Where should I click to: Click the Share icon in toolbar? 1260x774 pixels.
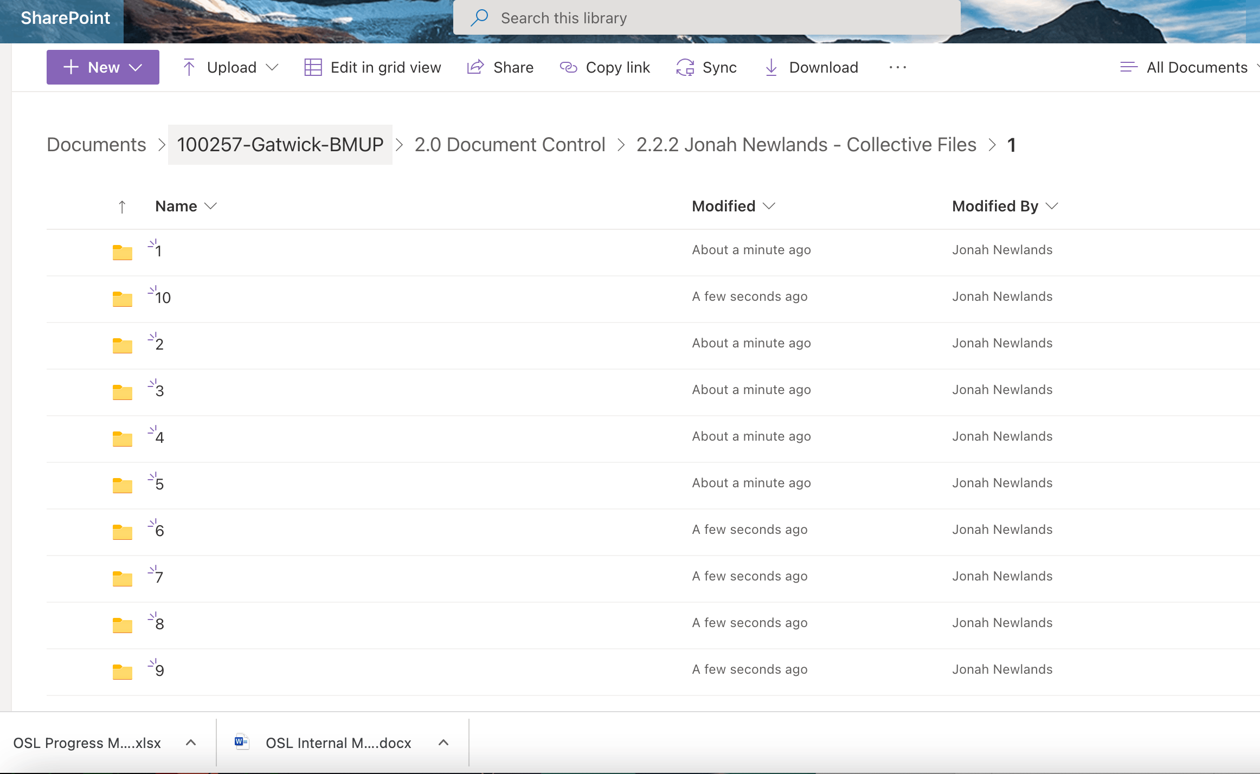coord(475,67)
